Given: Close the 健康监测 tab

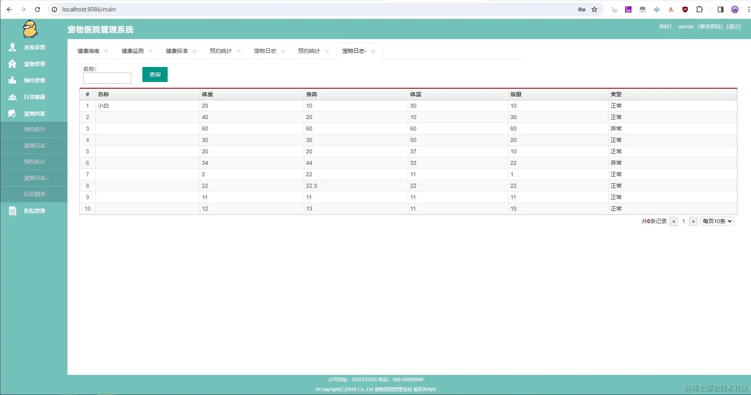Looking at the screenshot, I should [x=150, y=51].
